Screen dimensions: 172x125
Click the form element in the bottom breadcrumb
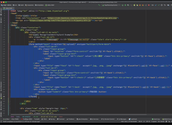coord(61,117)
